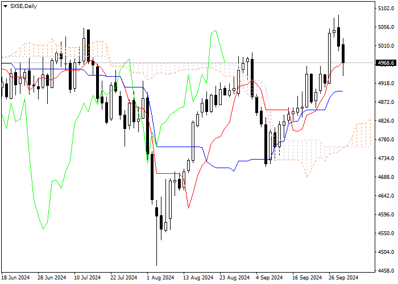
Task: Click the 4596.0 price axis label
Action: (386, 215)
